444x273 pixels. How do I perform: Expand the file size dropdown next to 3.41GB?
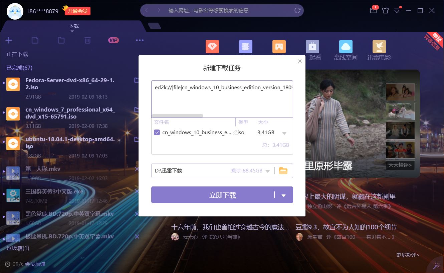click(284, 132)
